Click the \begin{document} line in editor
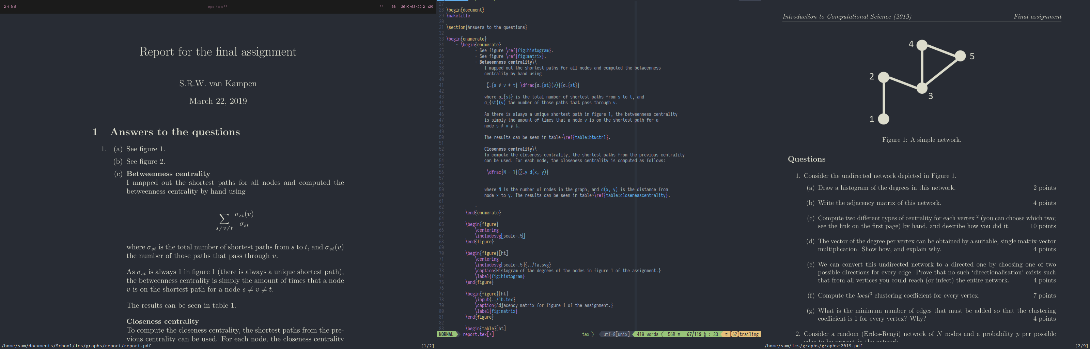The width and height of the screenshot is (1090, 349). click(x=465, y=10)
